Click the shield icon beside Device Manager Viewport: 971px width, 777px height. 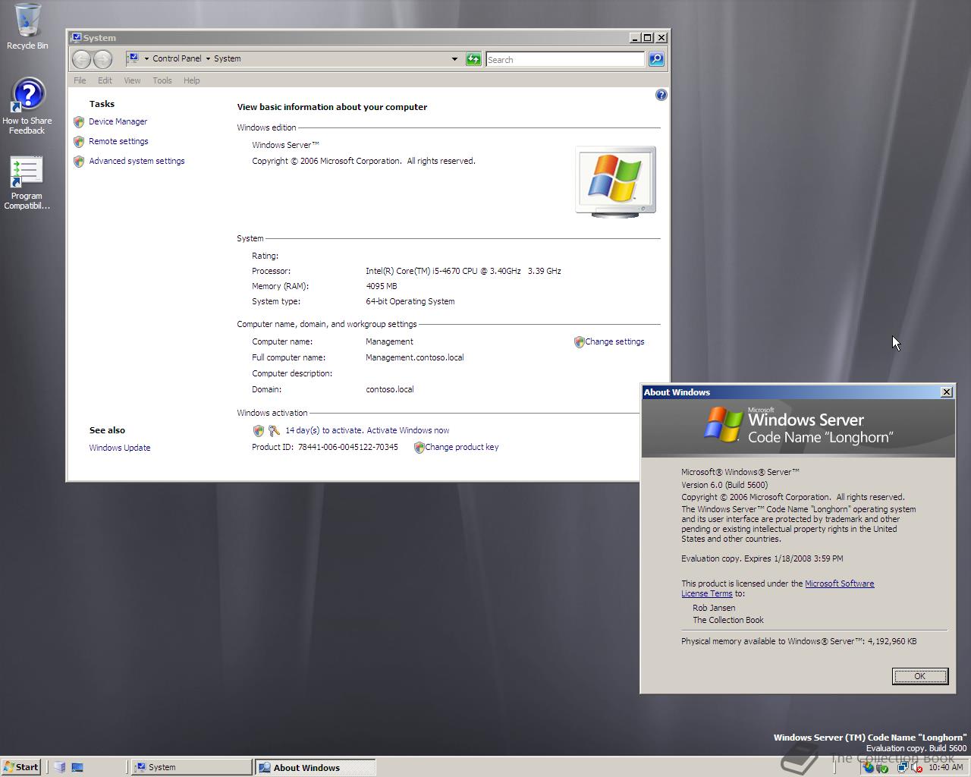pos(79,121)
